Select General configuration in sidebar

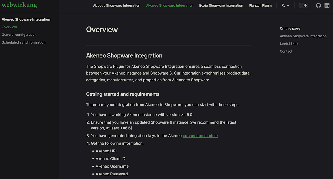pos(19,35)
